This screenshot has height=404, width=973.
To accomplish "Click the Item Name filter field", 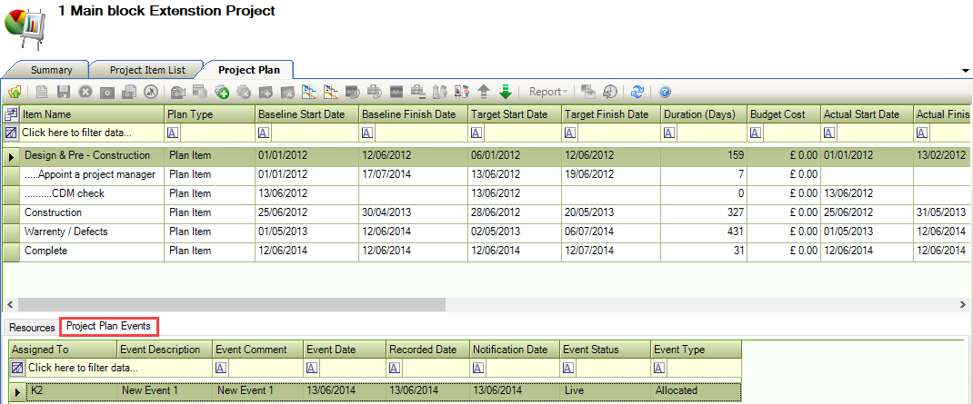I will (x=91, y=133).
